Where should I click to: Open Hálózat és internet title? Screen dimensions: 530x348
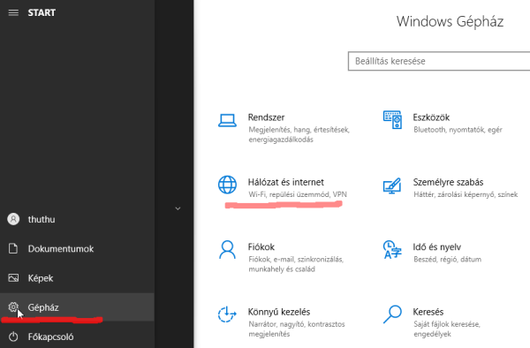point(286,182)
